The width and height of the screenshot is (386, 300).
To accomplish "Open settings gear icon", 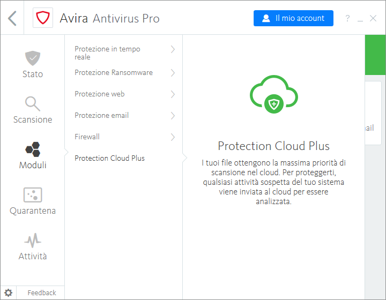I will (9, 292).
